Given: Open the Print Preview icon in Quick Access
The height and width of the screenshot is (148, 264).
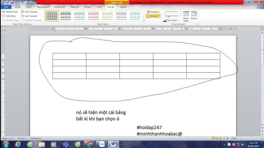Looking at the screenshot, I should pyautogui.click(x=27, y=2).
